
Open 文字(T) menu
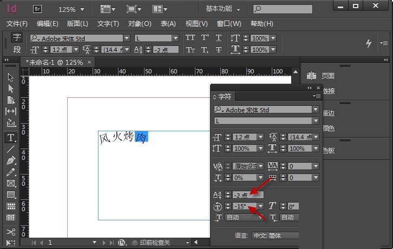point(108,24)
